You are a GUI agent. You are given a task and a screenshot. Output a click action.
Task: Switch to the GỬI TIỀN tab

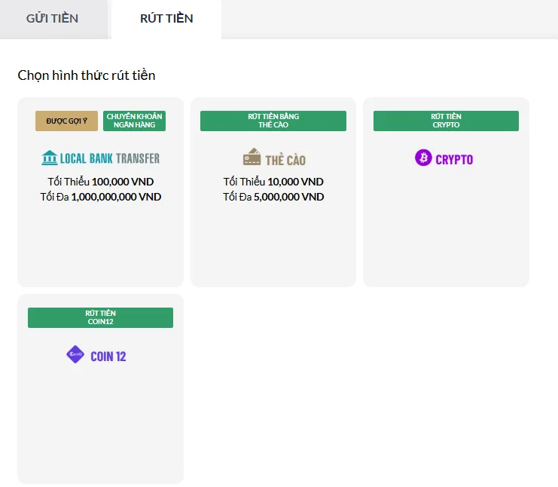[52, 19]
